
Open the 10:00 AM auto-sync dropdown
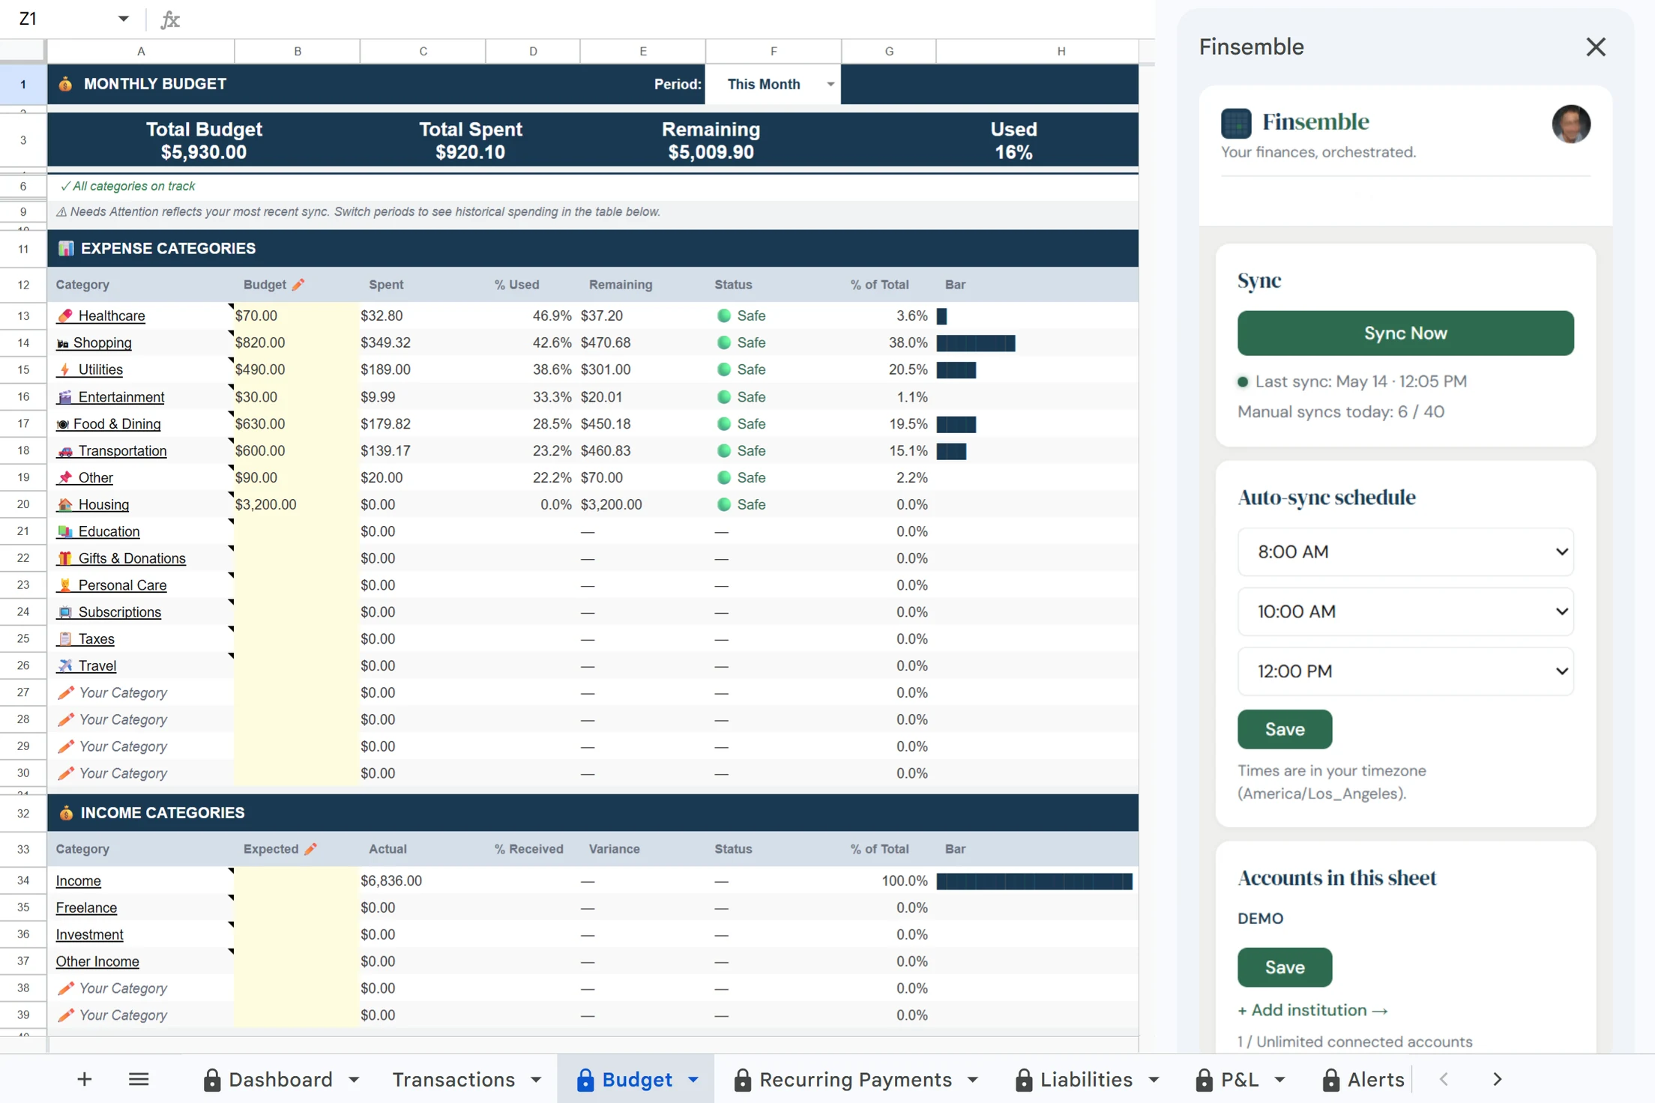point(1405,611)
